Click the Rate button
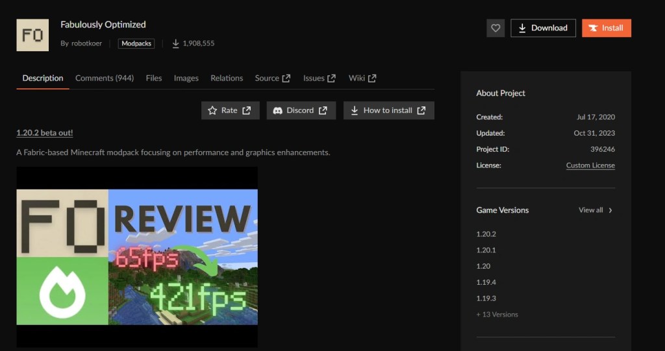 point(231,110)
